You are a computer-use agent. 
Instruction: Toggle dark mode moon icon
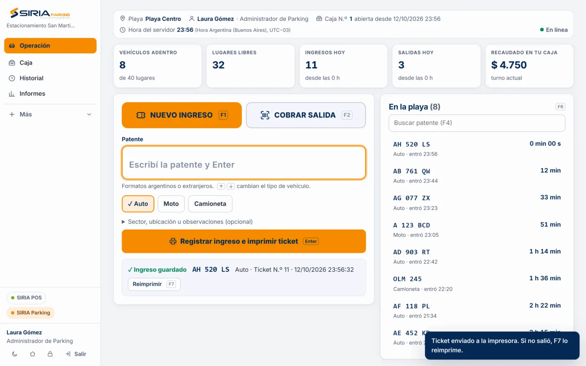coord(15,354)
